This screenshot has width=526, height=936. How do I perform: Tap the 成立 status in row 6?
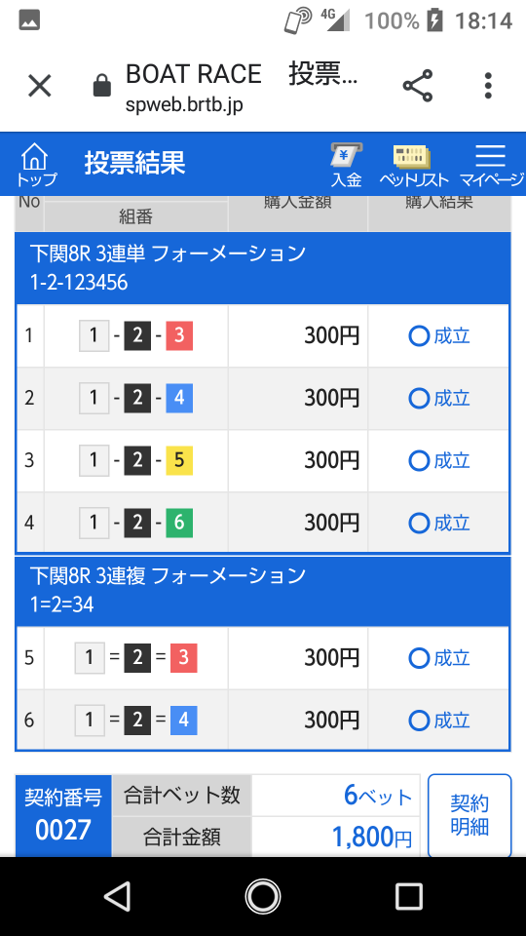pyautogui.click(x=439, y=721)
